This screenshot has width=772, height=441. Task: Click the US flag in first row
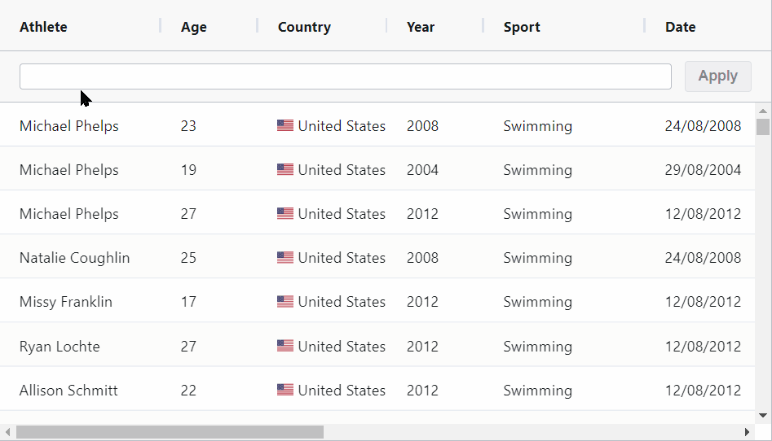(285, 126)
